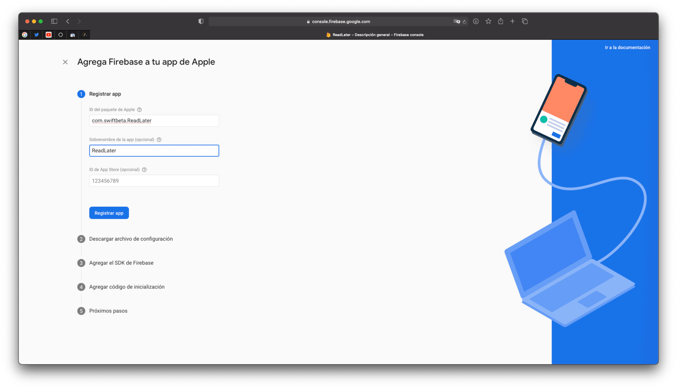Image resolution: width=677 pixels, height=389 pixels.
Task: Open the Twitter pinned tab
Action: 37,35
